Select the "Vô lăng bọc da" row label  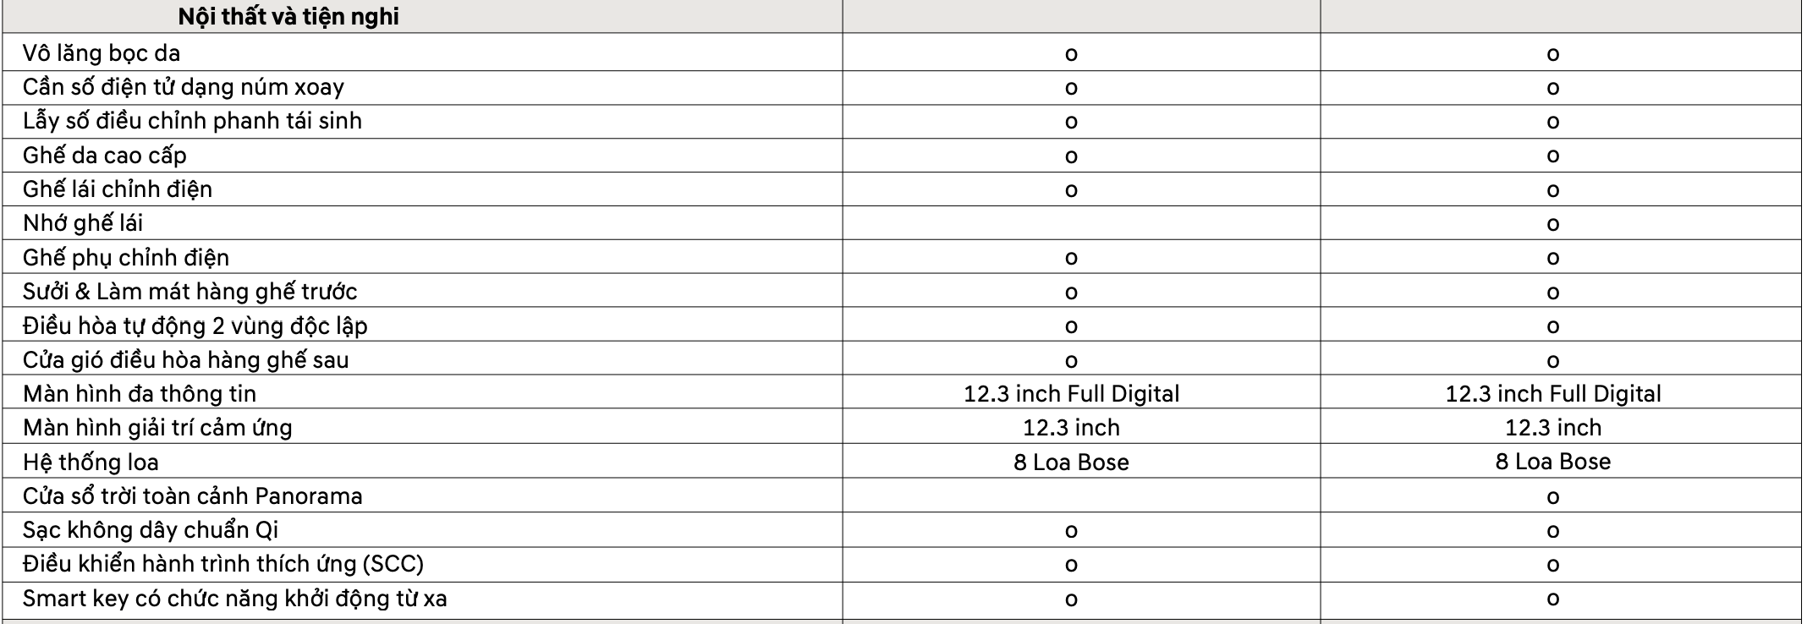[102, 53]
